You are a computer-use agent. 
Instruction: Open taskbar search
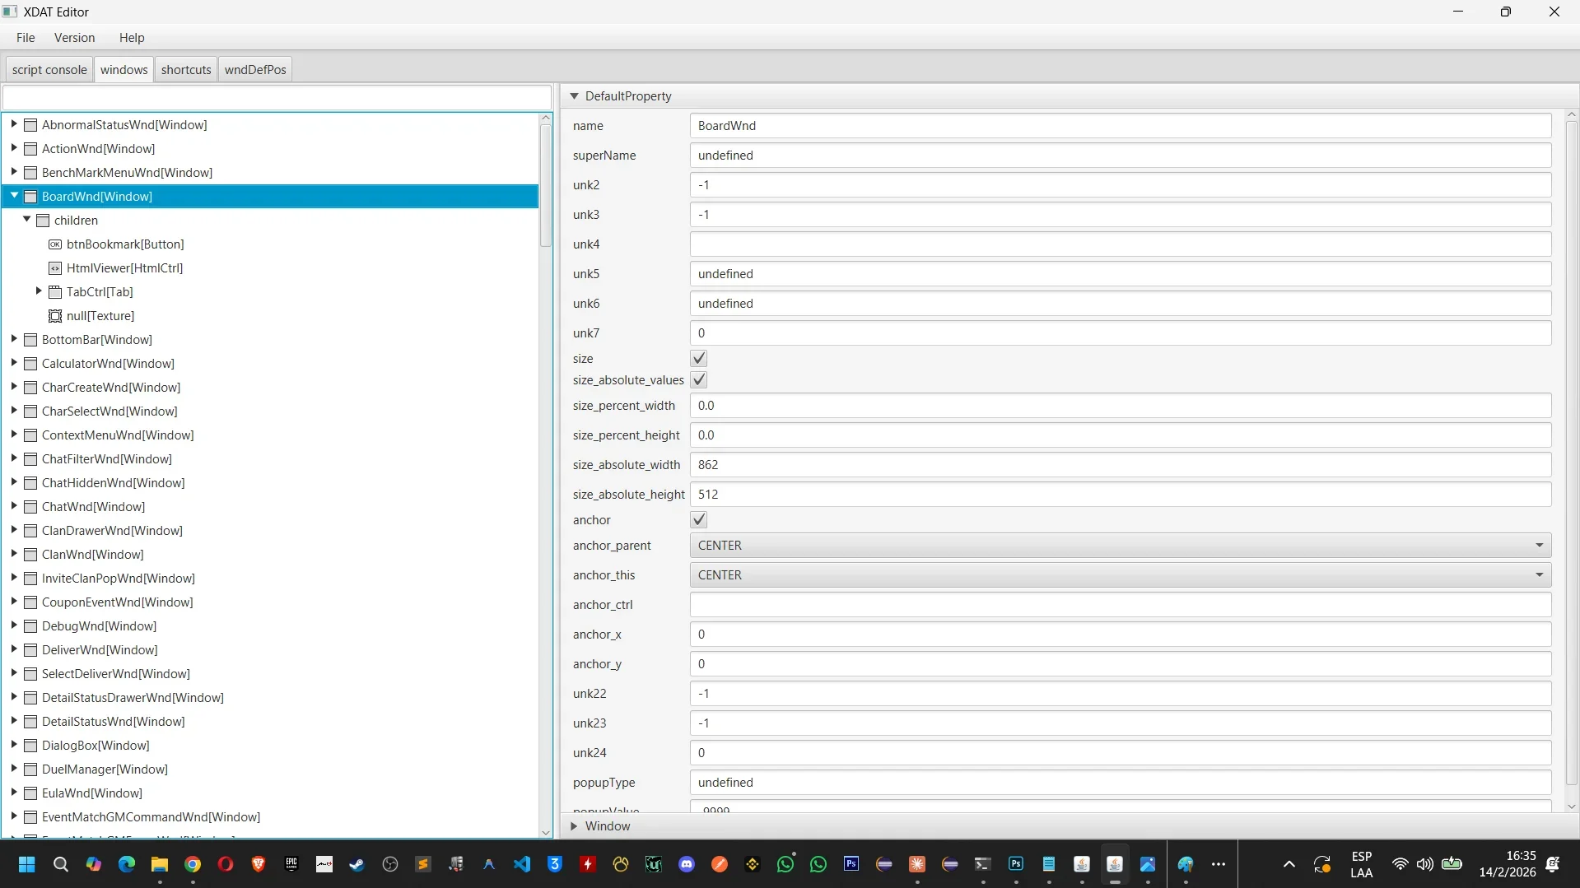61,864
